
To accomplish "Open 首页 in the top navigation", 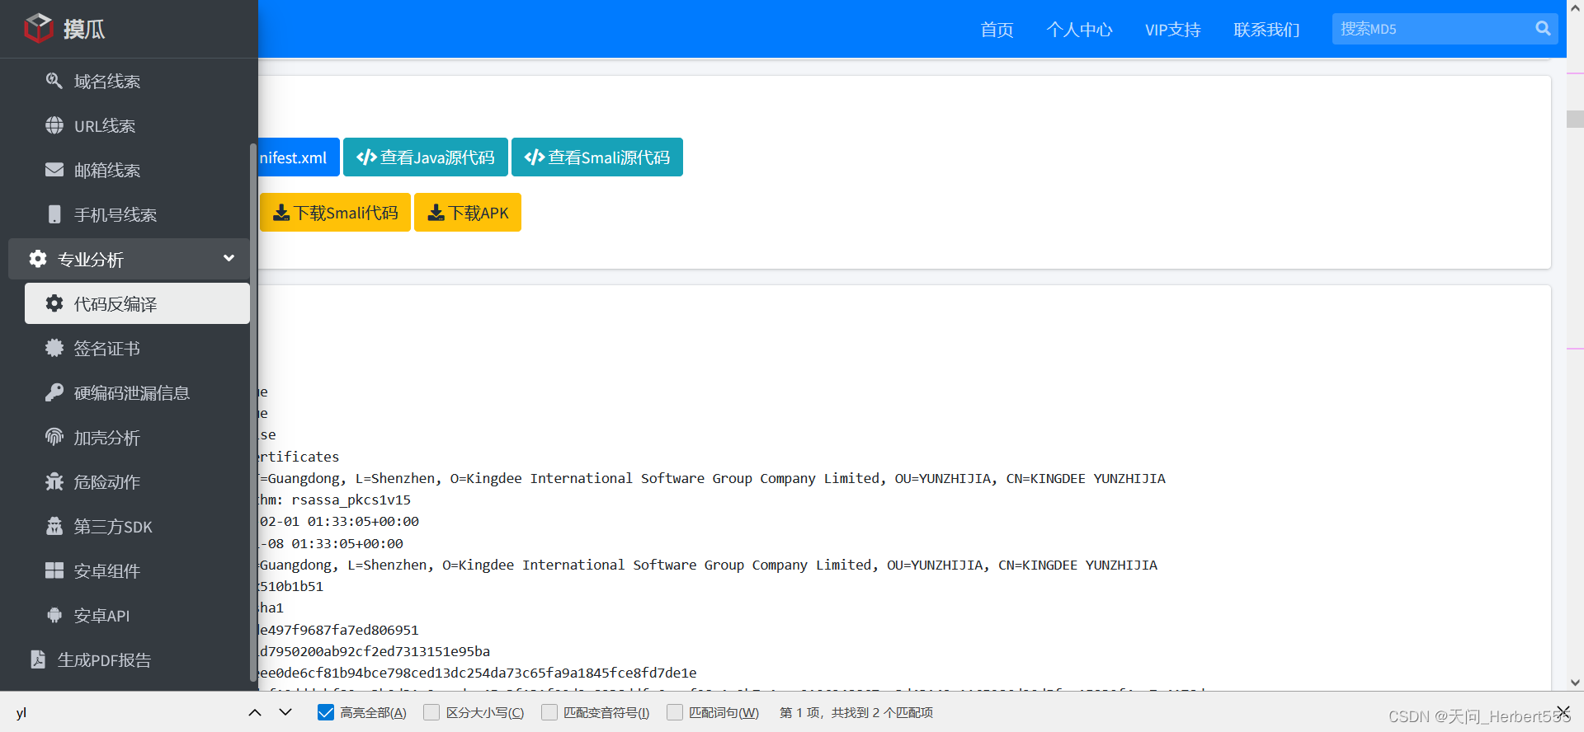I will click(997, 30).
